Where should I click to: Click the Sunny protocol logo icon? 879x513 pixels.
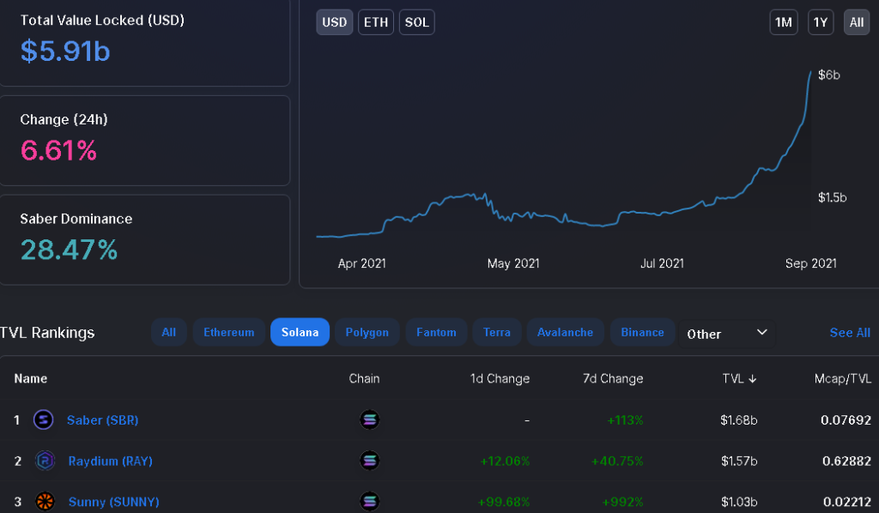tap(43, 501)
